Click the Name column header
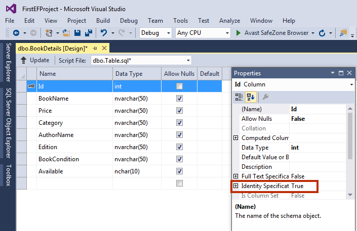This screenshot has height=231, width=357. pyautogui.click(x=74, y=74)
